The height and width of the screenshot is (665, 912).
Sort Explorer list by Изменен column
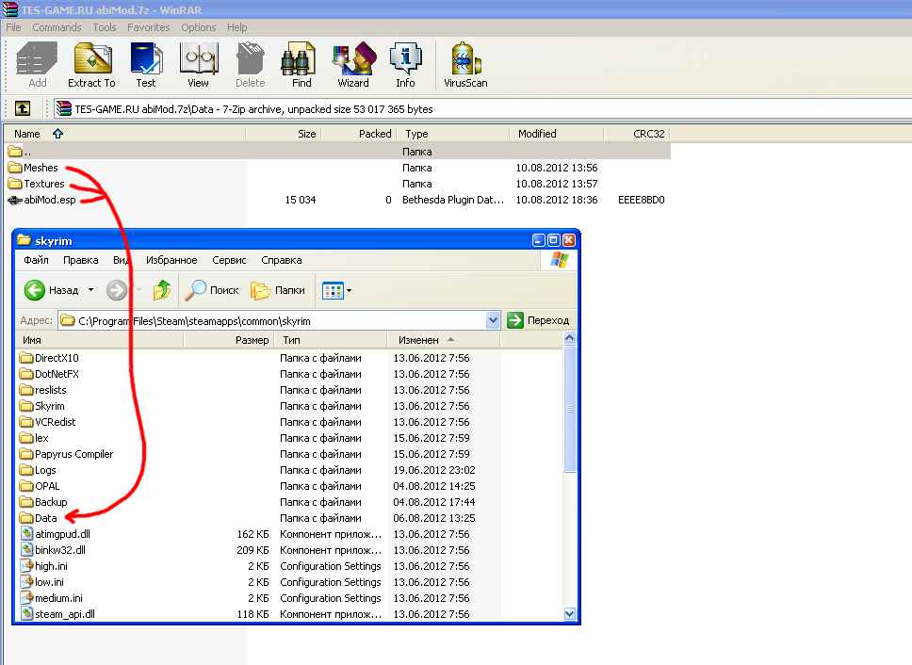[443, 340]
